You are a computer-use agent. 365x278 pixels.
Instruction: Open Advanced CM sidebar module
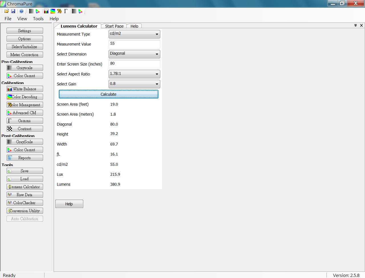coord(25,113)
